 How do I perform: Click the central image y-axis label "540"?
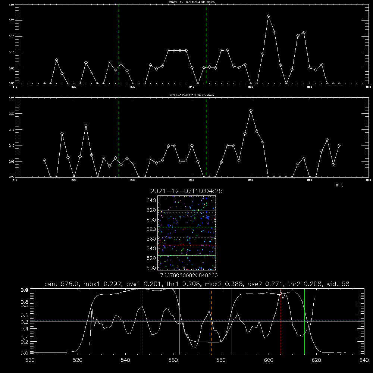point(151,248)
